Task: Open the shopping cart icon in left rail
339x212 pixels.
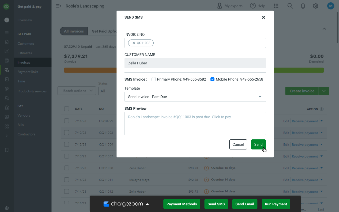Action: (7, 89)
